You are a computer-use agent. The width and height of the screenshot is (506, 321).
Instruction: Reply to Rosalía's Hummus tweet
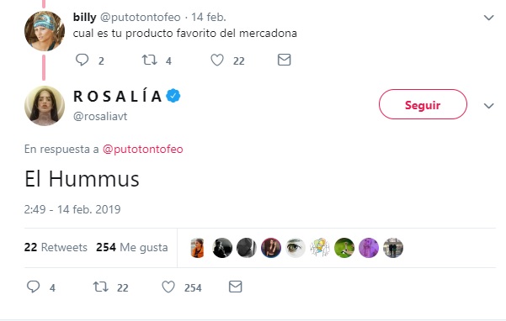[33, 287]
